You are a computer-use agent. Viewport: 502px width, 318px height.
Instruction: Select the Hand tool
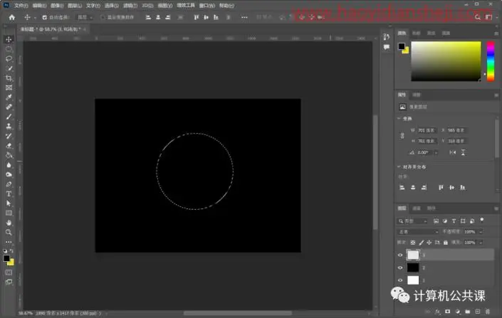click(9, 223)
